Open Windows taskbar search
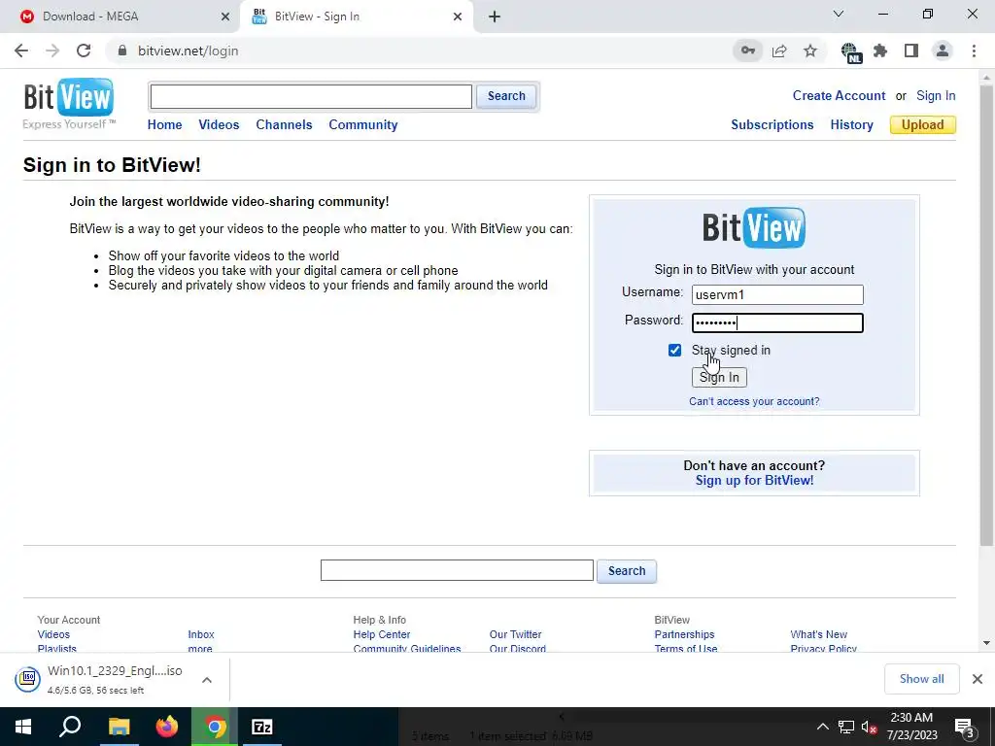 (70, 727)
